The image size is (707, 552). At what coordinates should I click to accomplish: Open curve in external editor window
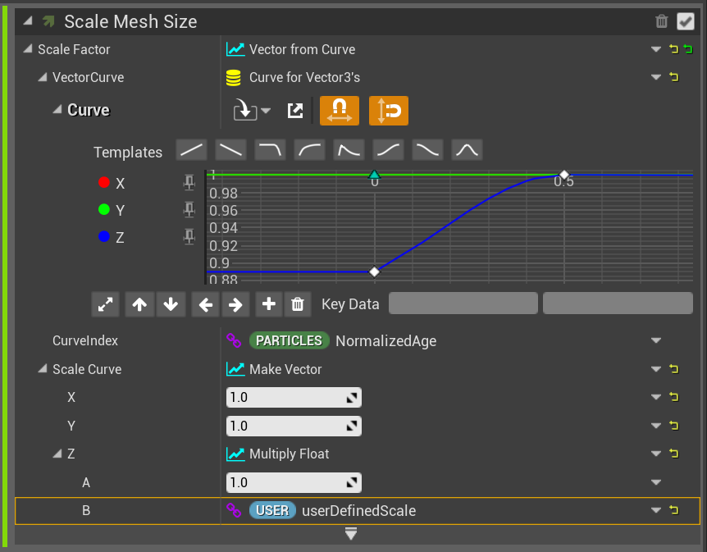tap(295, 111)
